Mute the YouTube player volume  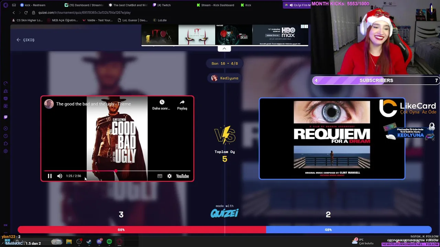click(60, 176)
